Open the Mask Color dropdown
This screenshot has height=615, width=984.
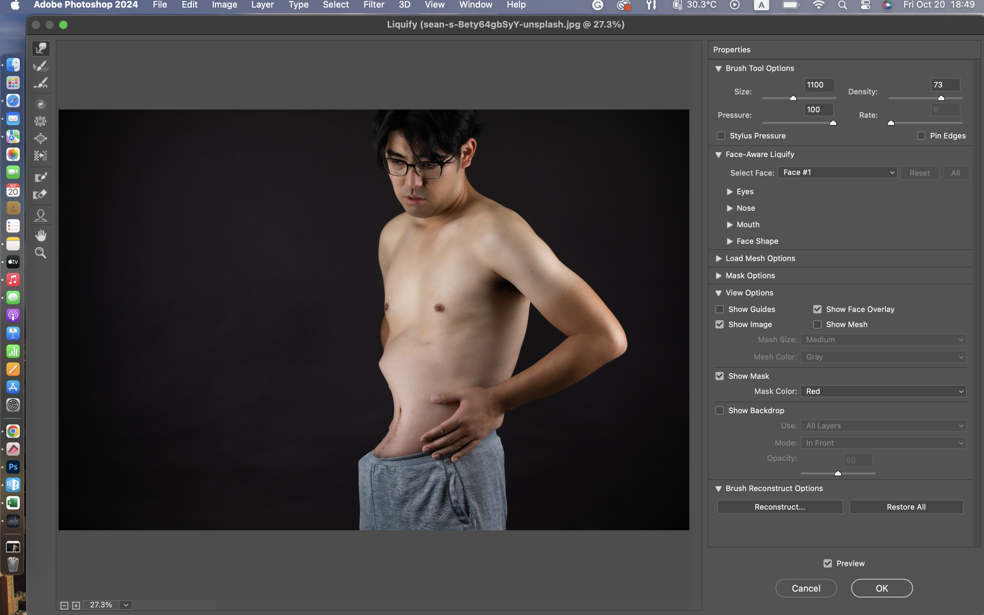tap(883, 391)
